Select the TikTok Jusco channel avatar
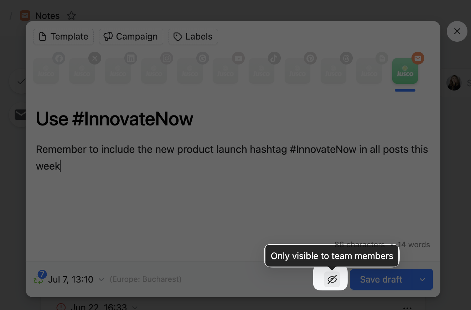The image size is (471, 310). [x=262, y=71]
